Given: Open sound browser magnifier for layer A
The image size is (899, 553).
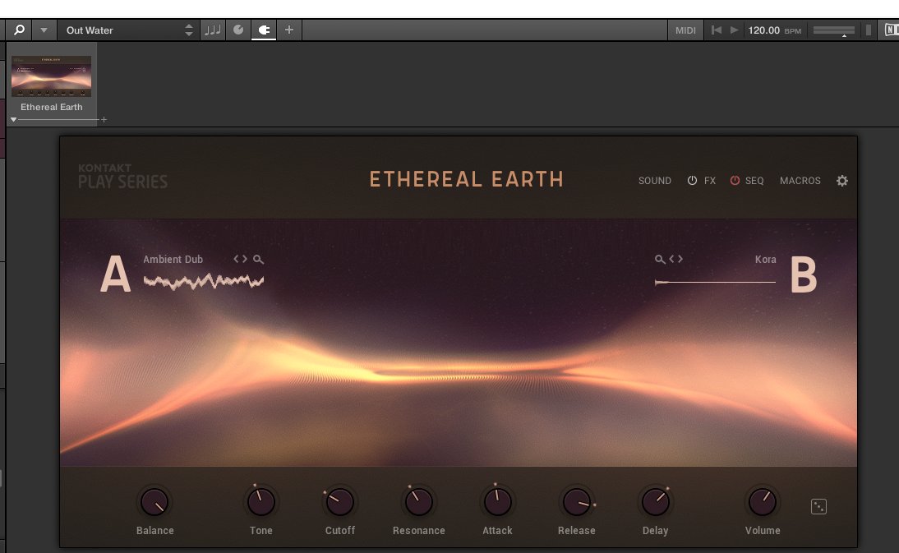Looking at the screenshot, I should coord(259,260).
